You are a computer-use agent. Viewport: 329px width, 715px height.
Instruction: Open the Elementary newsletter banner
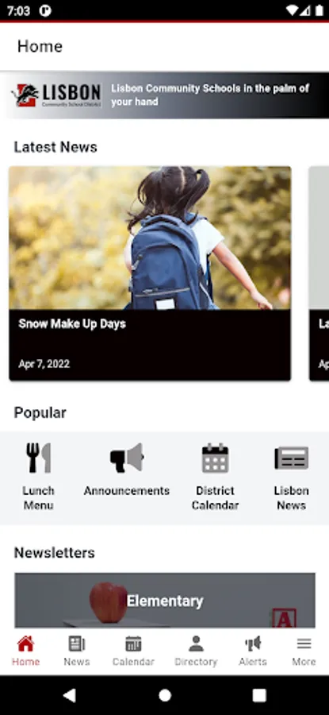point(165,600)
